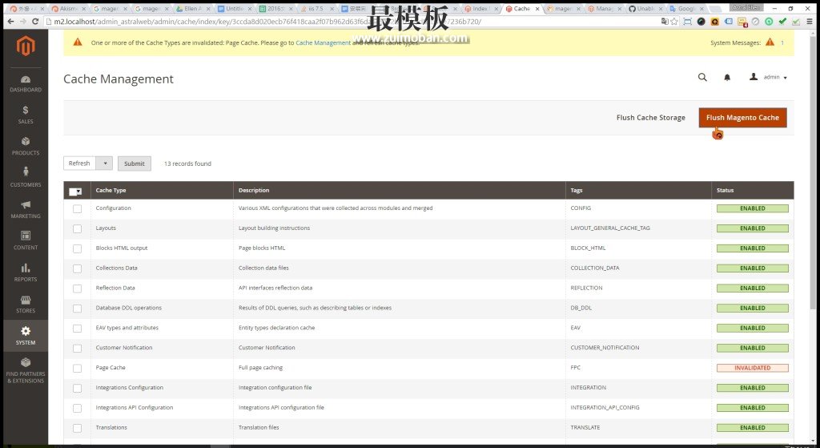Open the mass-select dropdown in table header
This screenshot has height=448, width=820.
76,192
